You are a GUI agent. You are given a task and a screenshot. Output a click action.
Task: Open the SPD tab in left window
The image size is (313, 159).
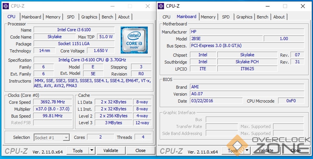point(71,17)
